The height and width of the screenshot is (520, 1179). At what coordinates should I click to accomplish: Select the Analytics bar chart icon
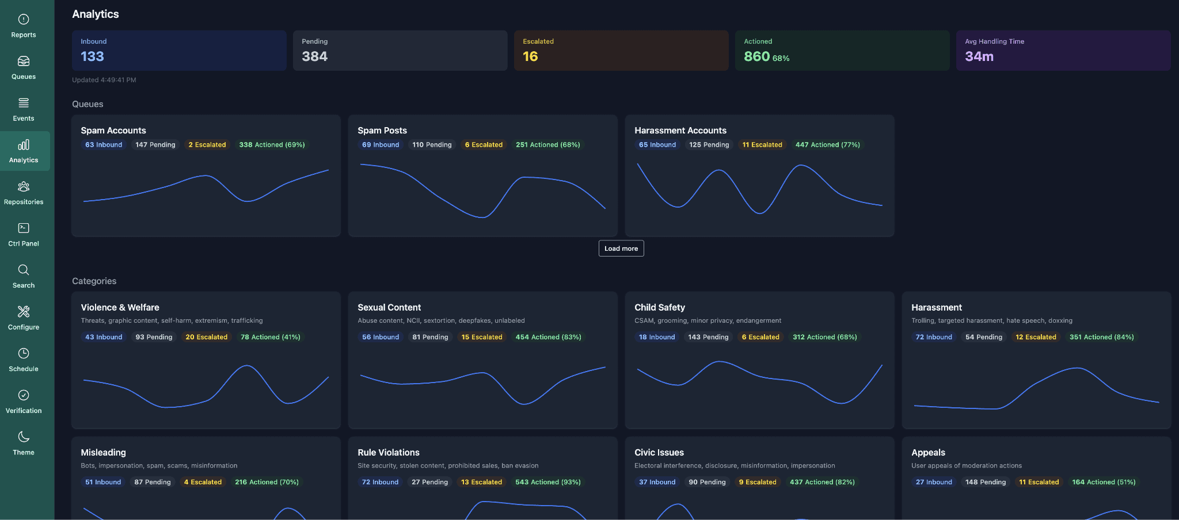click(x=24, y=145)
